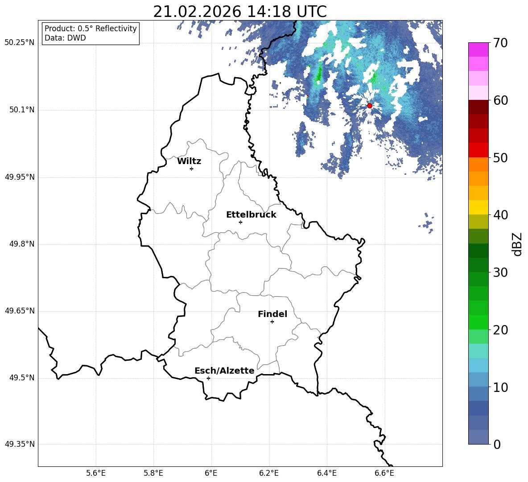Click the Ettelbruck city label
The width and height of the screenshot is (528, 482).
pyautogui.click(x=251, y=215)
